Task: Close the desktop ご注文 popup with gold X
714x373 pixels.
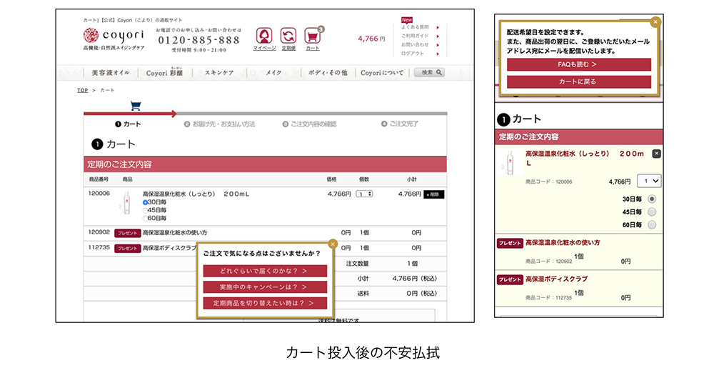Action: [333, 244]
